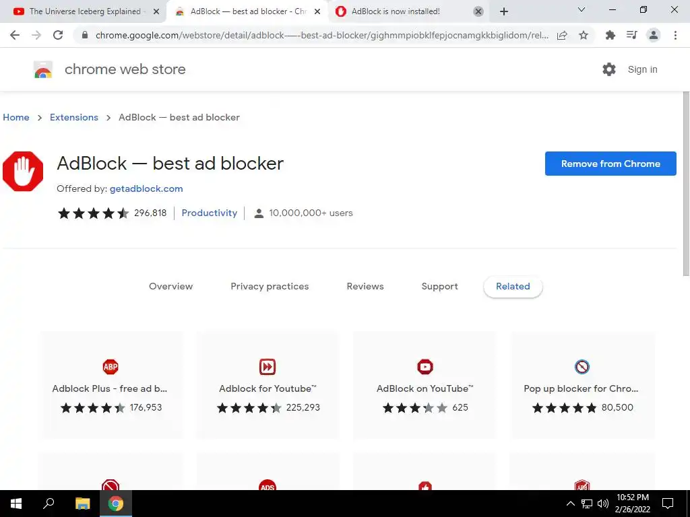Open the Extensions puzzle icon

[610, 35]
